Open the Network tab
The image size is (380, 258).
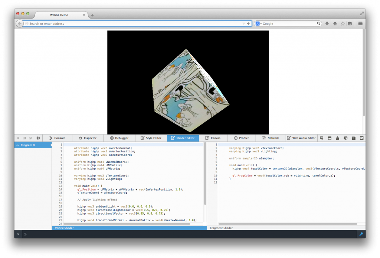point(271,138)
